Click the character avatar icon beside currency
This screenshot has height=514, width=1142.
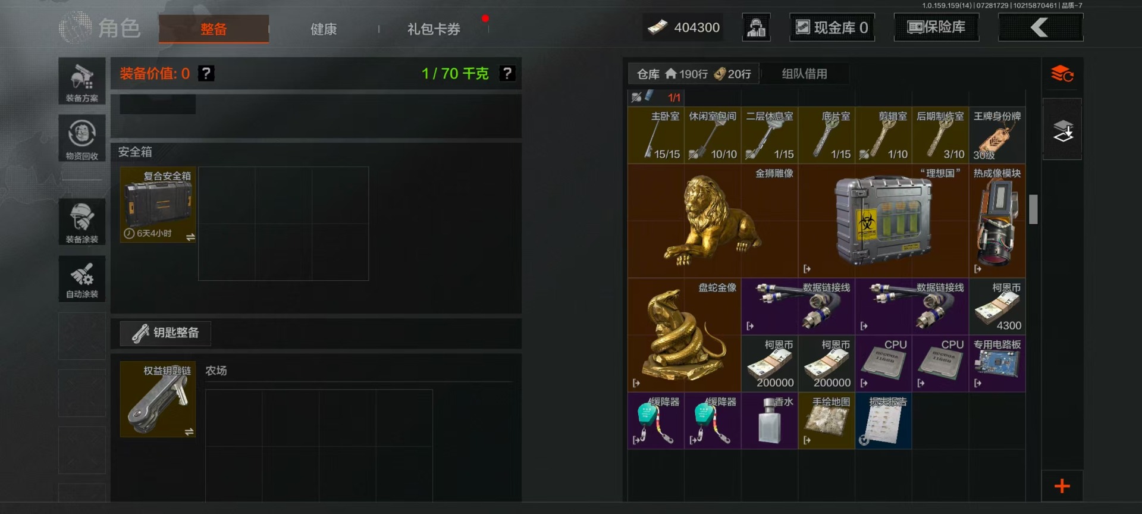[x=756, y=27]
